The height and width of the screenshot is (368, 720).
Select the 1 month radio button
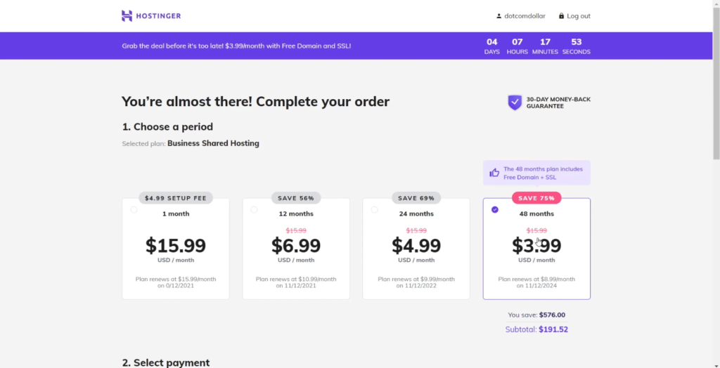point(134,210)
